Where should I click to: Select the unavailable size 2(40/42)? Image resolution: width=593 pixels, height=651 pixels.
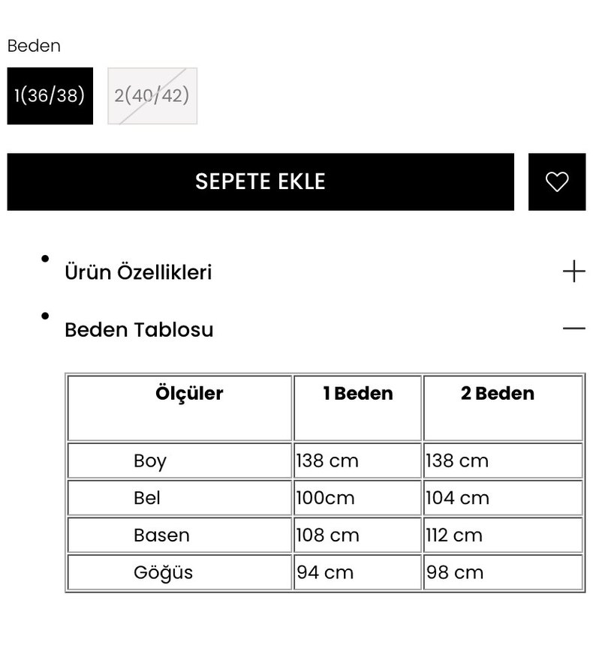click(152, 95)
